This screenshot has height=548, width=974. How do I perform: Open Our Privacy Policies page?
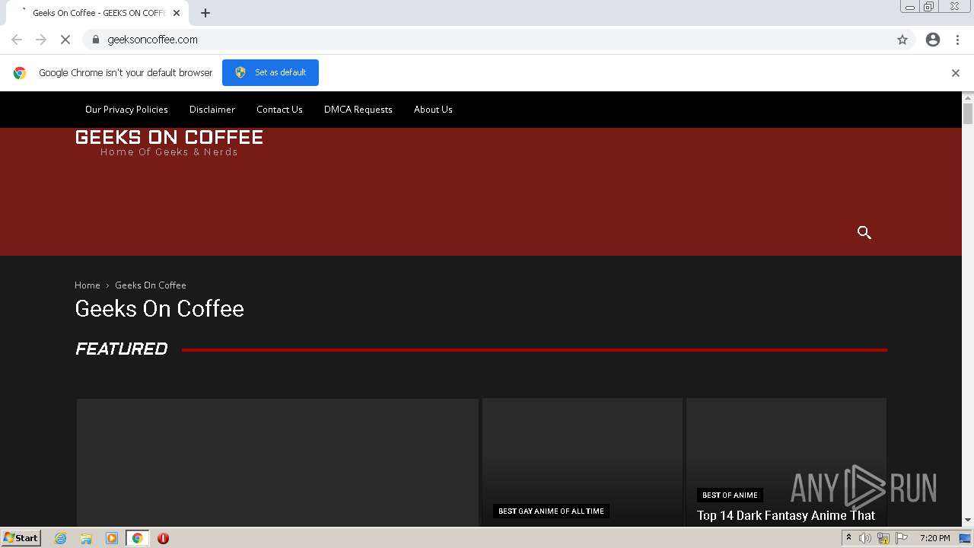click(x=126, y=110)
